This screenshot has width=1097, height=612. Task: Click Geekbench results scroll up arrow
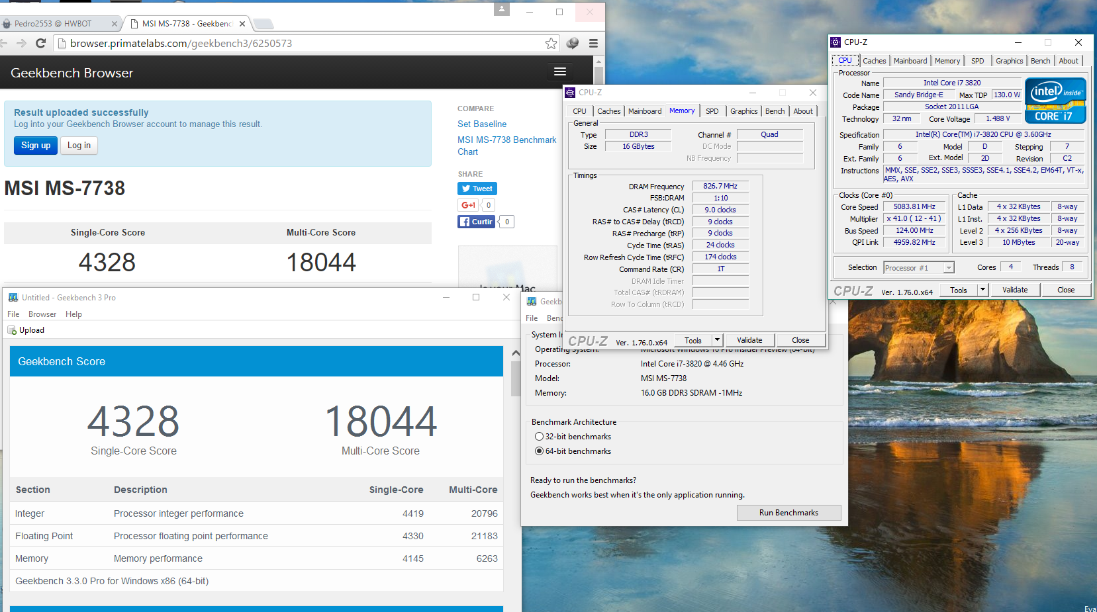tap(516, 353)
